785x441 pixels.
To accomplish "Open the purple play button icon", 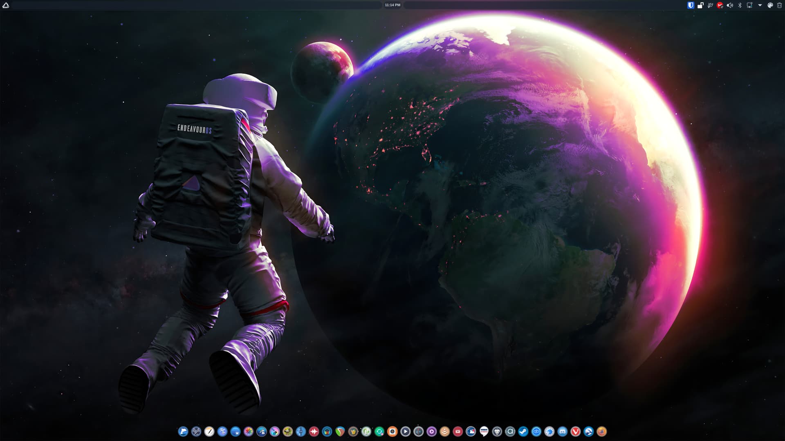I will pos(432,431).
